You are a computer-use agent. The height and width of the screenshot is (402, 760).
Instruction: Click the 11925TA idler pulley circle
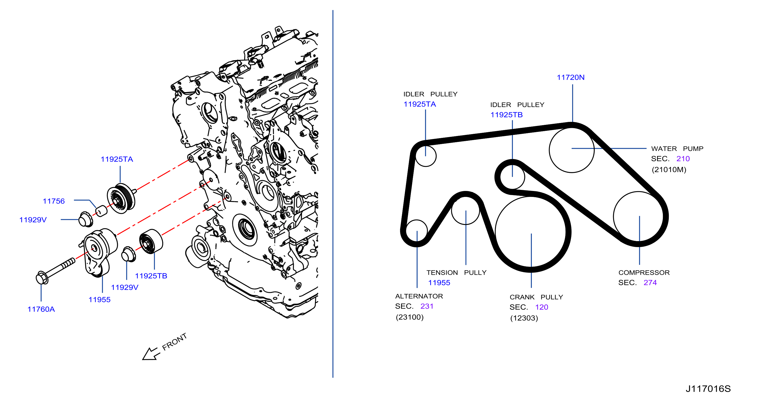click(x=425, y=156)
